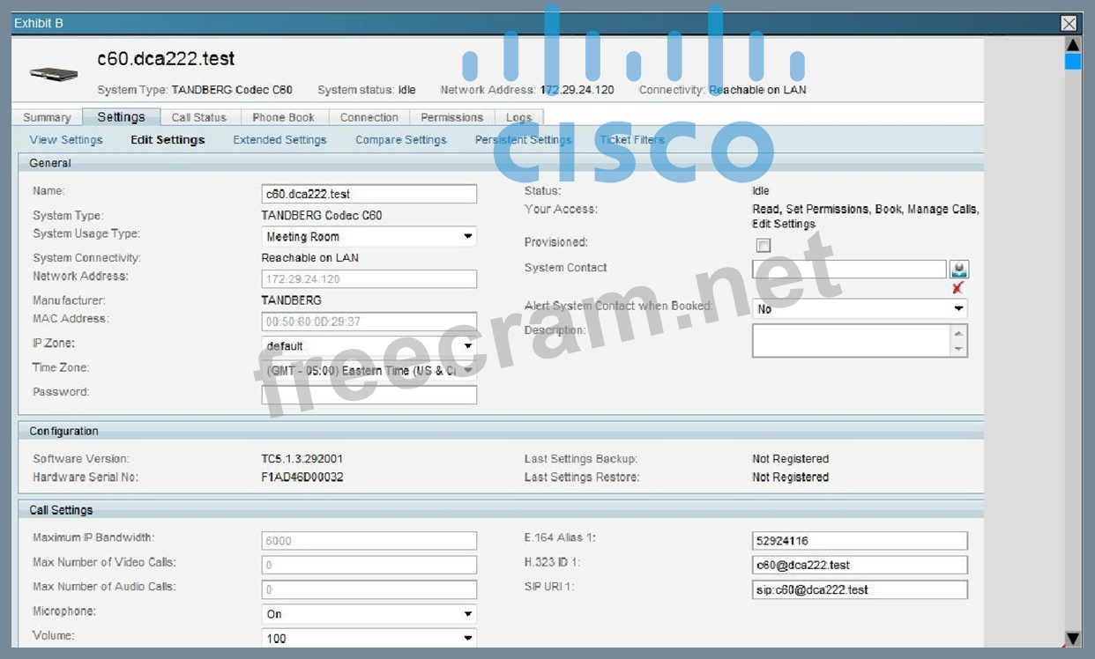1095x659 pixels.
Task: Click the scrollbar down arrow
Action: [1072, 638]
